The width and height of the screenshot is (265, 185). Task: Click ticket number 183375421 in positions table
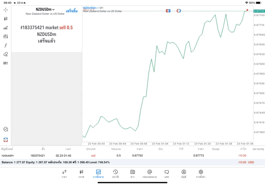click(x=38, y=156)
